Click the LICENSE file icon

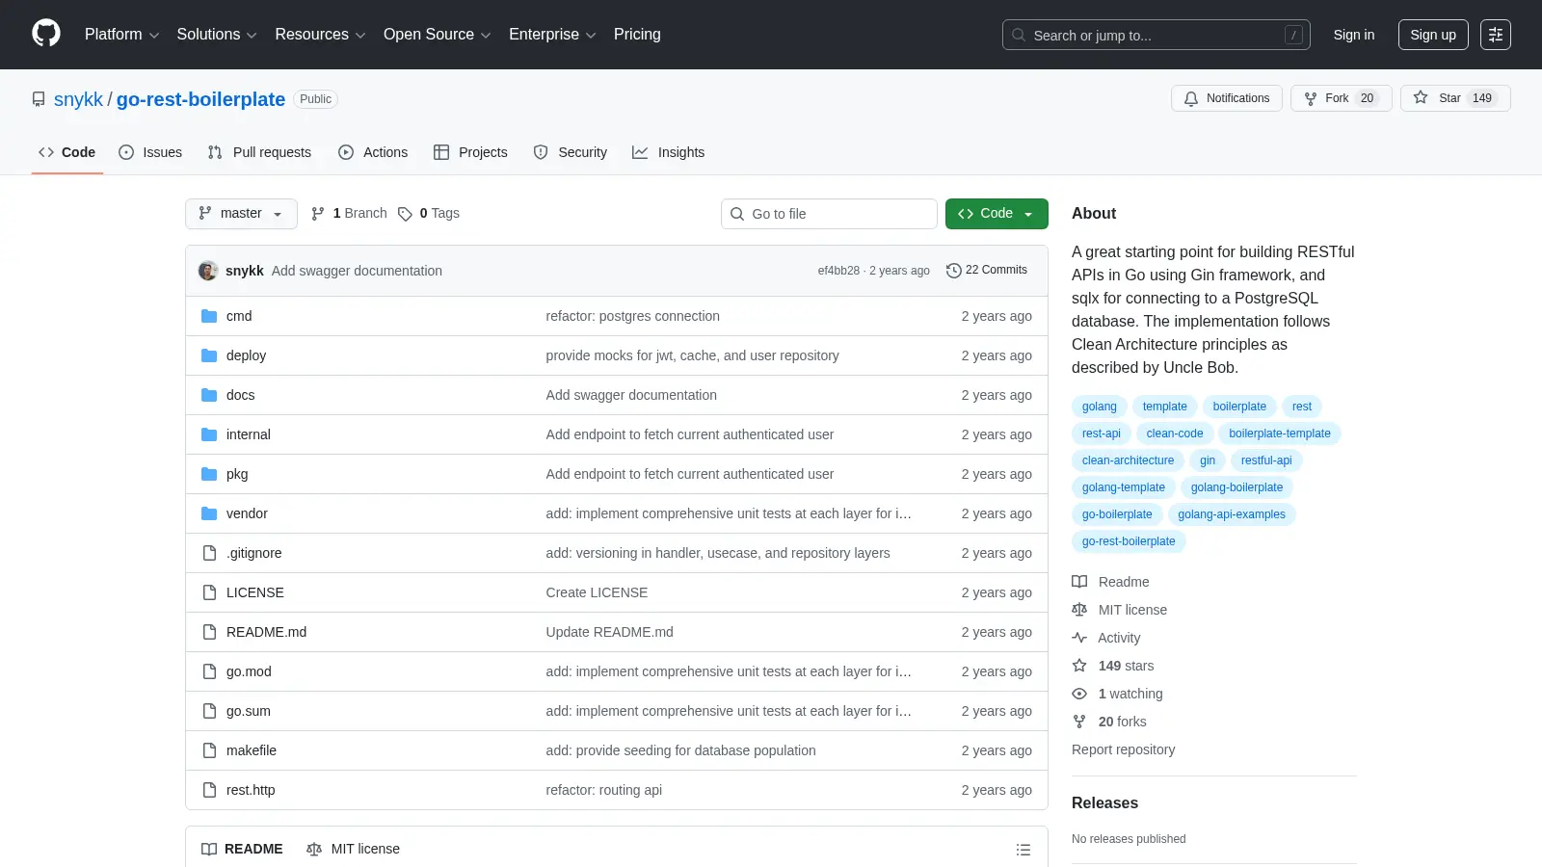[x=209, y=592]
